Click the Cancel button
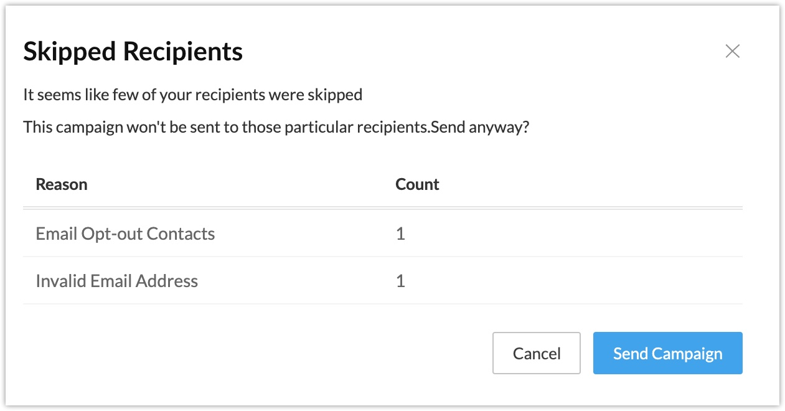 click(x=536, y=354)
